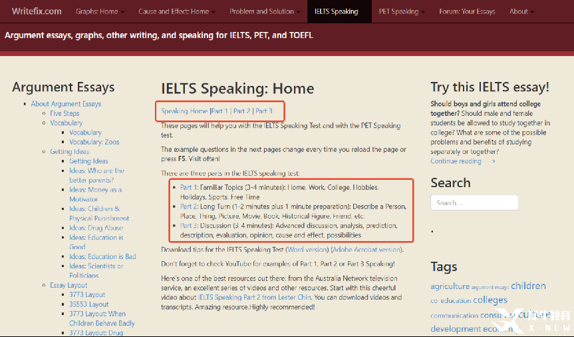Open About Argument Essays link

pos(66,104)
